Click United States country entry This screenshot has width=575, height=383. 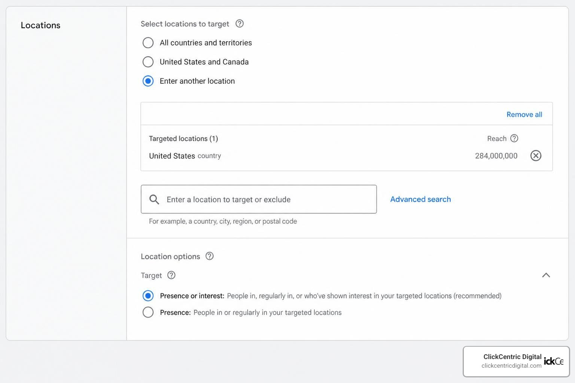pyautogui.click(x=185, y=156)
